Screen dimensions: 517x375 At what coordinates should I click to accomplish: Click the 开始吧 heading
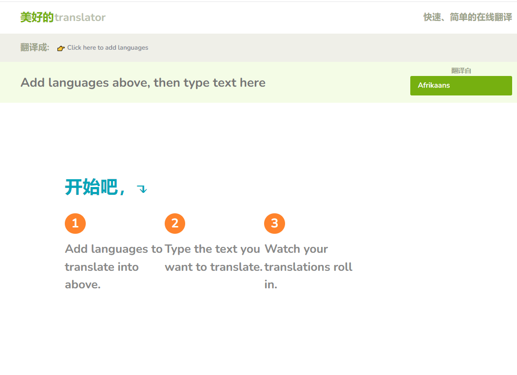(95, 187)
